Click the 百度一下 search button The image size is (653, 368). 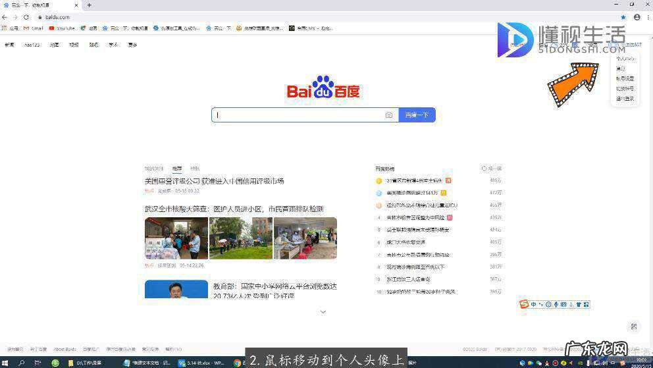(417, 115)
